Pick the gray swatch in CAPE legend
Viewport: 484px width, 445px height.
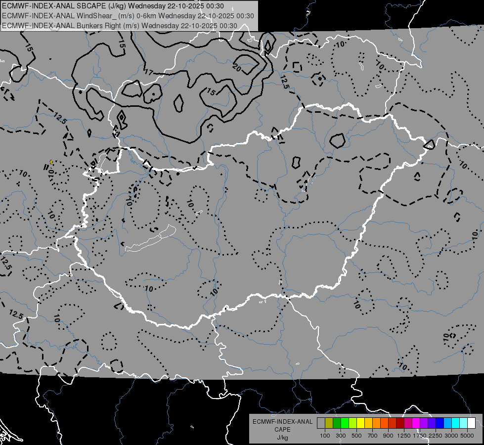click(x=321, y=423)
